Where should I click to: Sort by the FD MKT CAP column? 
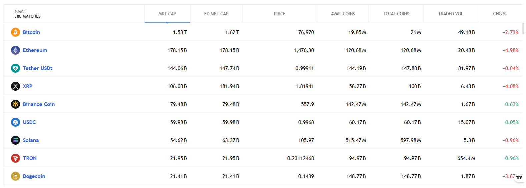[x=216, y=14]
